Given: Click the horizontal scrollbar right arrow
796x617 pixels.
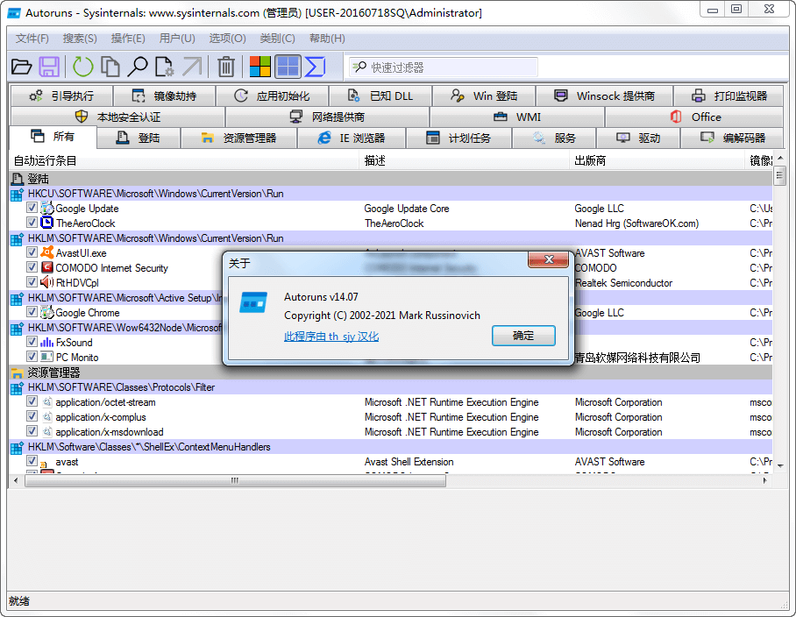Looking at the screenshot, I should pos(765,480).
